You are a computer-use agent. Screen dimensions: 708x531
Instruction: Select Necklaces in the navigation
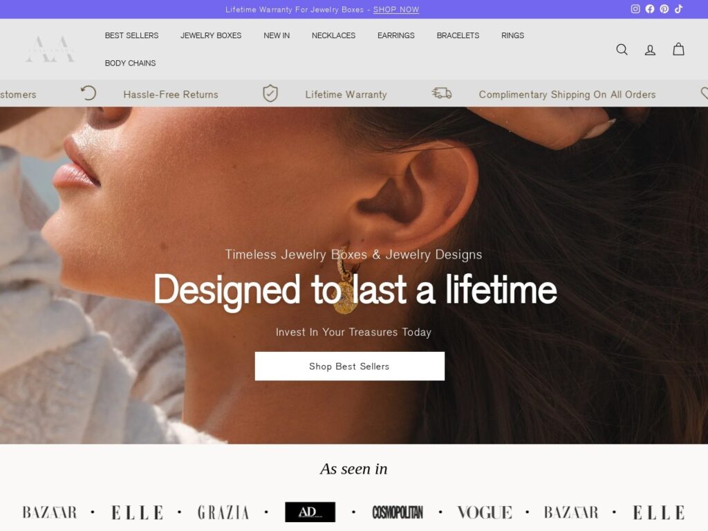[x=333, y=35]
